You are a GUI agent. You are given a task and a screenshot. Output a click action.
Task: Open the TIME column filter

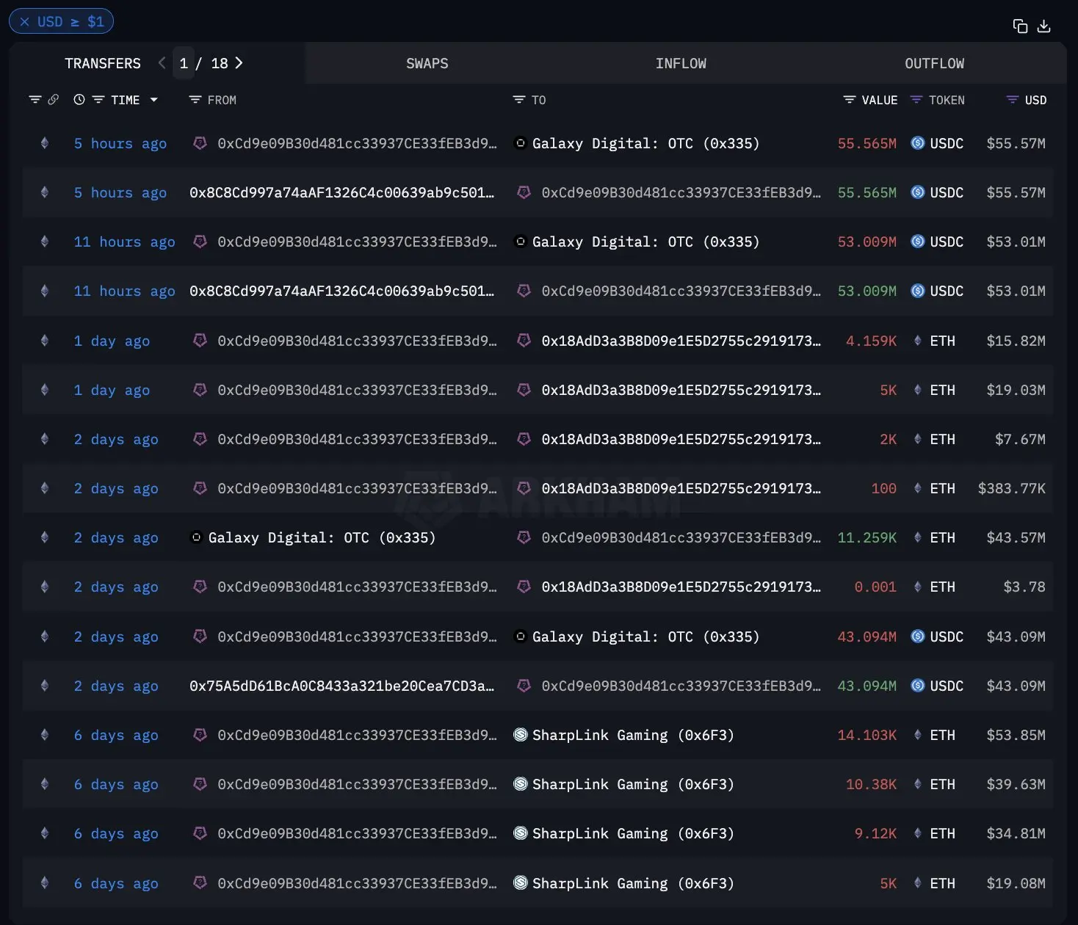(98, 100)
